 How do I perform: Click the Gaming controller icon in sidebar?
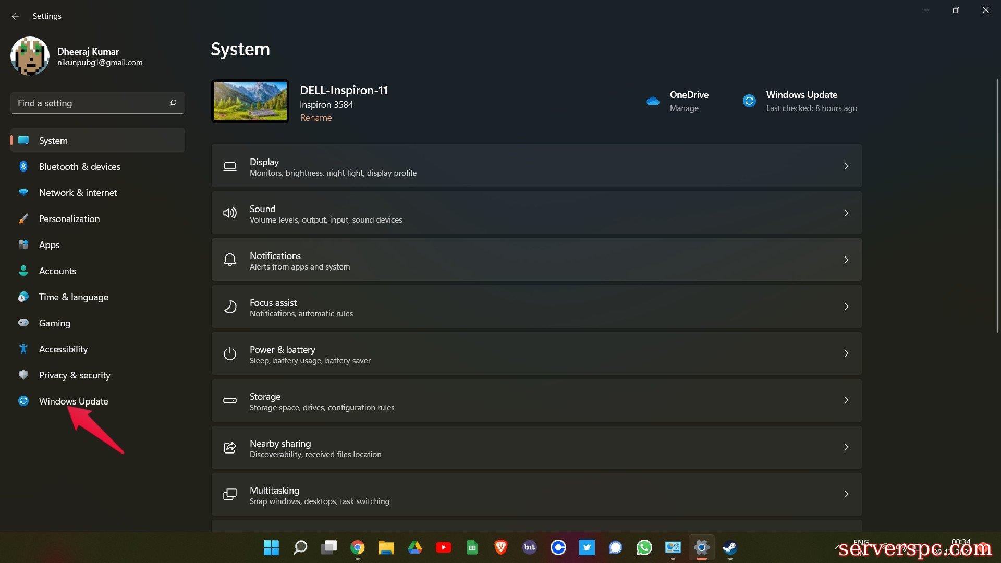coord(23,323)
